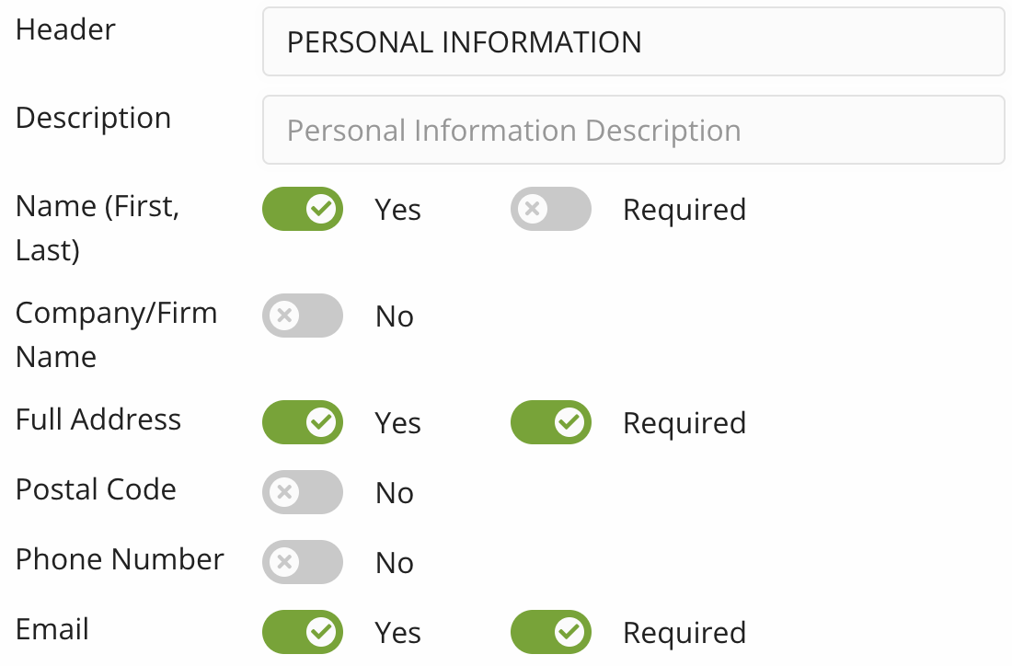Click the Header label
This screenshot has width=1012, height=666.
click(x=65, y=29)
